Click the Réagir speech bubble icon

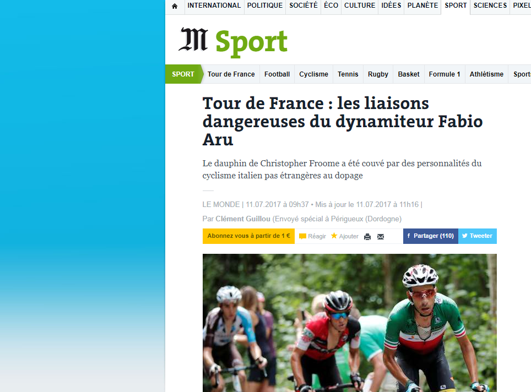coord(303,236)
